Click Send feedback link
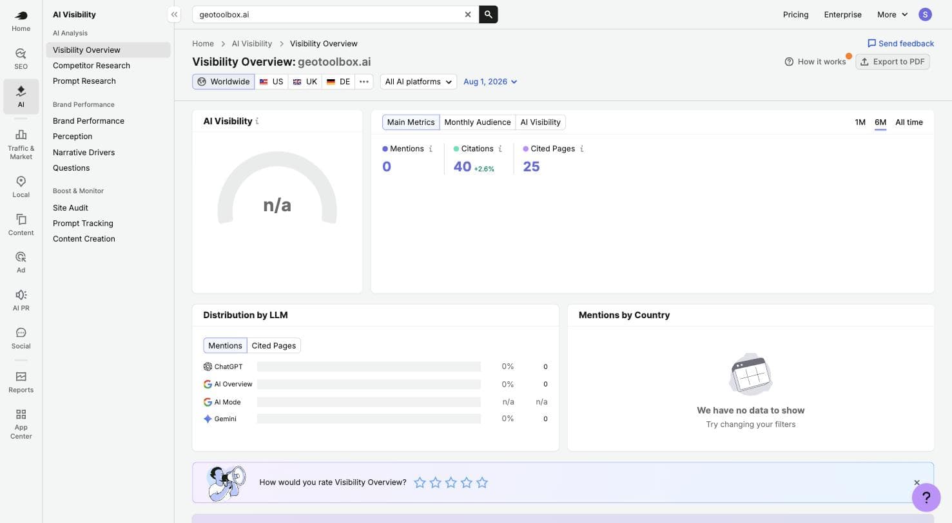 click(900, 44)
